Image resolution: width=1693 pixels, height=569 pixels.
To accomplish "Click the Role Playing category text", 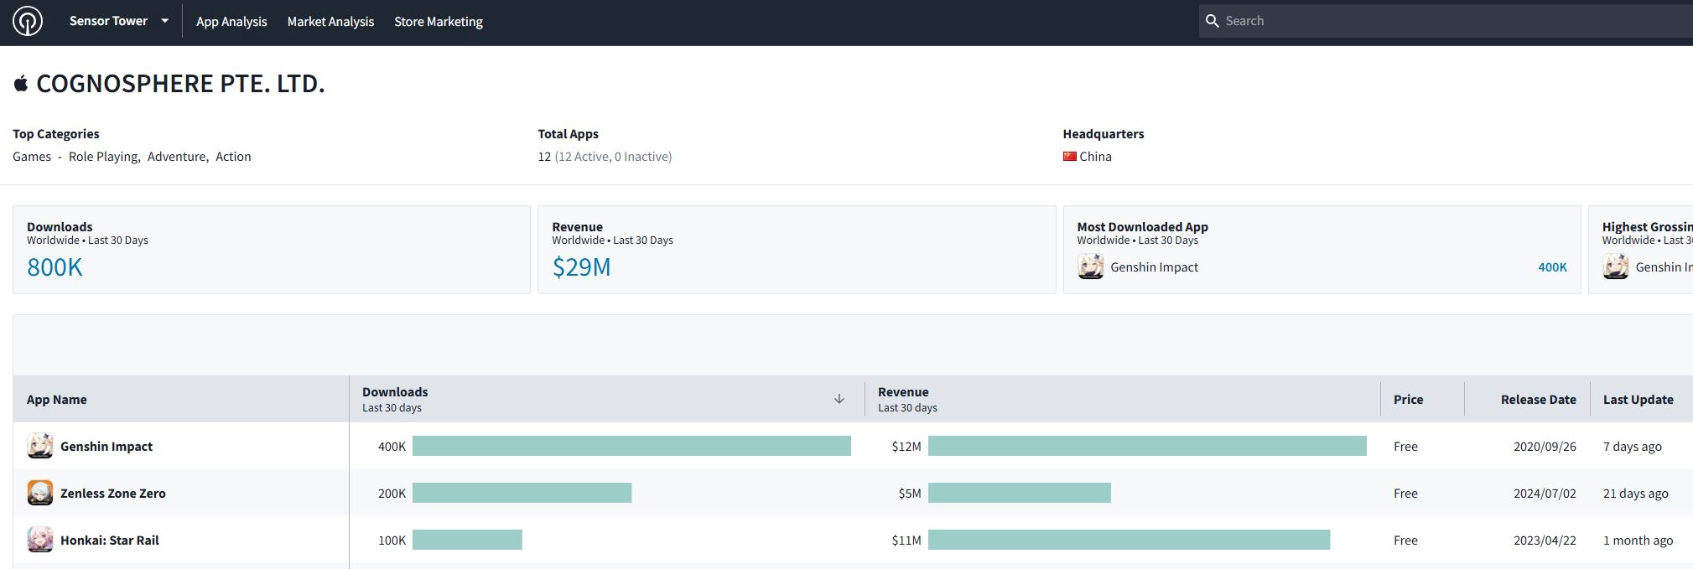I will (103, 157).
